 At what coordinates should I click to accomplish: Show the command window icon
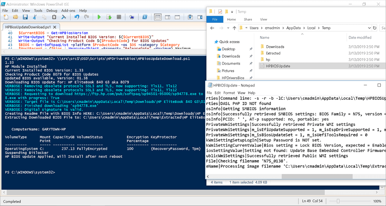tap(190, 17)
